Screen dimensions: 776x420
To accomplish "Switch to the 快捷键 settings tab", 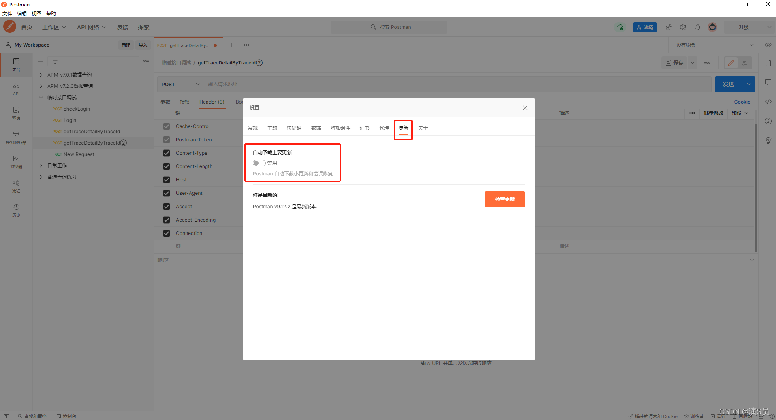I will click(294, 128).
